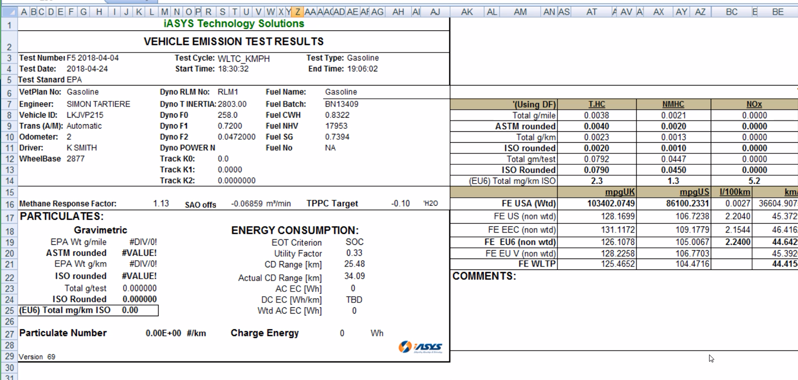The width and height of the screenshot is (798, 380).
Task: Select FE WLTP mpgUK value '125.4652'
Action: point(618,264)
